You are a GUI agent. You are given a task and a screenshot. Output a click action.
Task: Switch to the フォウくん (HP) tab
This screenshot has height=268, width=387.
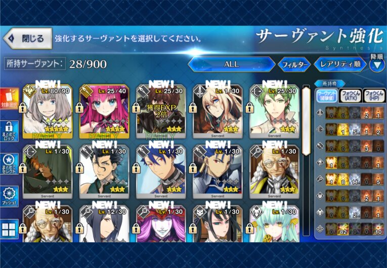374,95
